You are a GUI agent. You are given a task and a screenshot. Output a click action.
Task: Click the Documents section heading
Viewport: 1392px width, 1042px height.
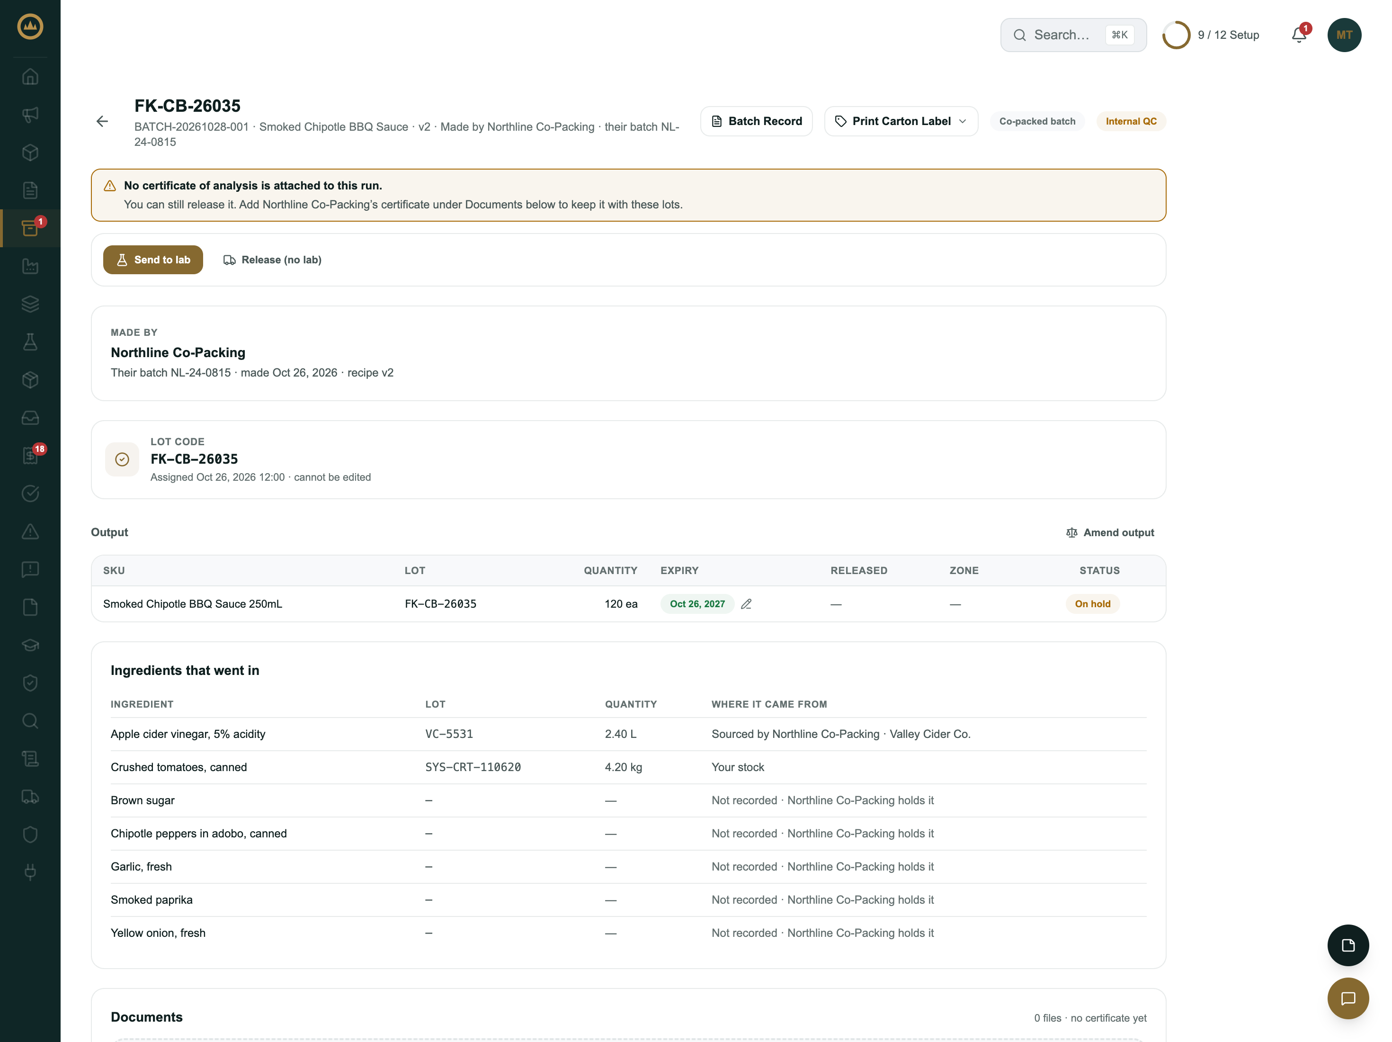tap(147, 1017)
